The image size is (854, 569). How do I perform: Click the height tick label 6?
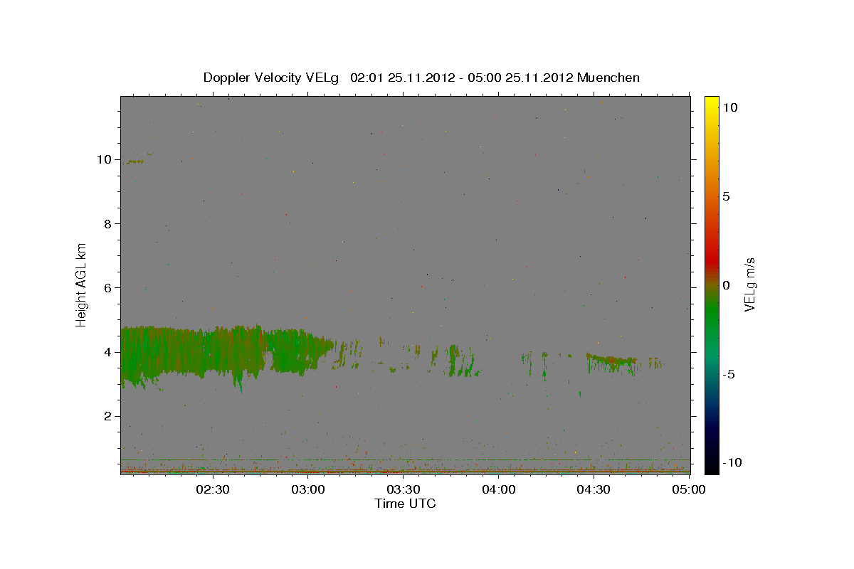click(x=108, y=287)
